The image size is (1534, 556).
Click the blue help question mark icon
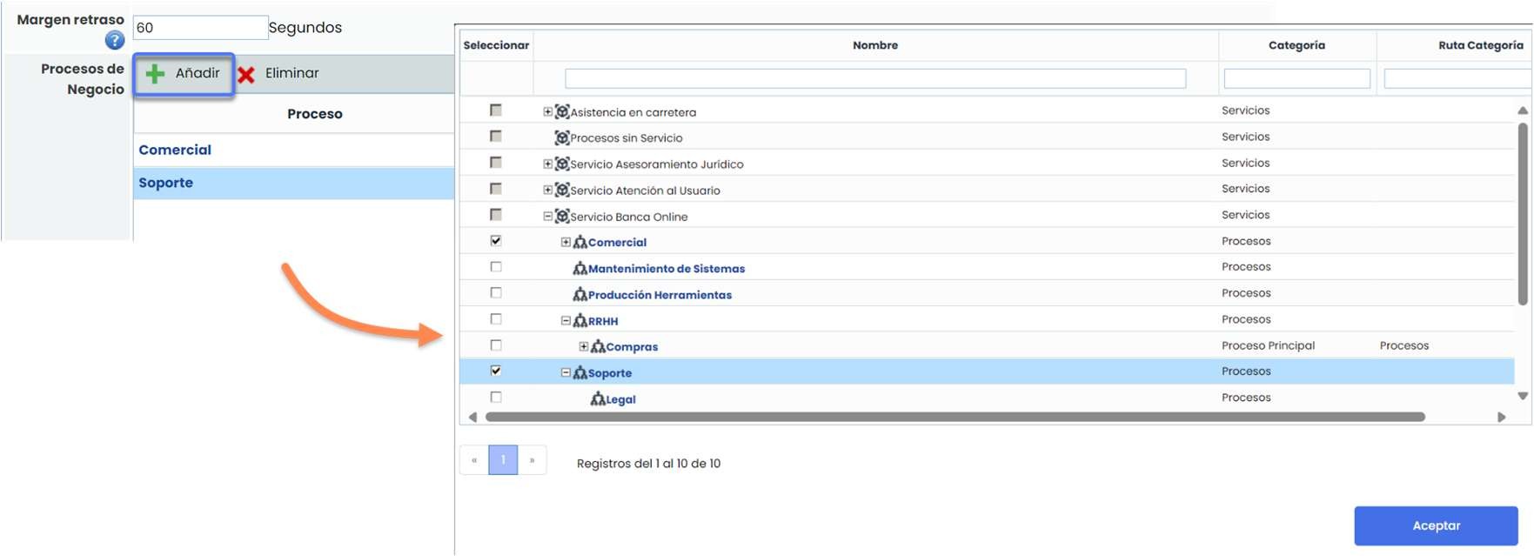pos(114,40)
